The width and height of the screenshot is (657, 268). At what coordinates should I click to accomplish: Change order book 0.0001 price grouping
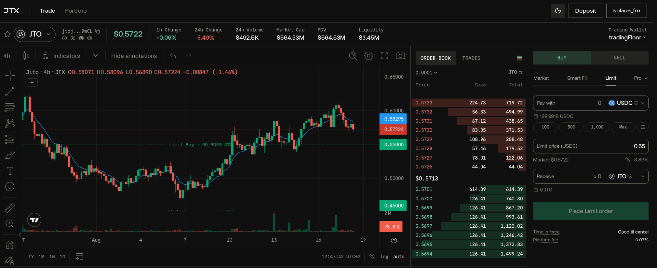[426, 73]
